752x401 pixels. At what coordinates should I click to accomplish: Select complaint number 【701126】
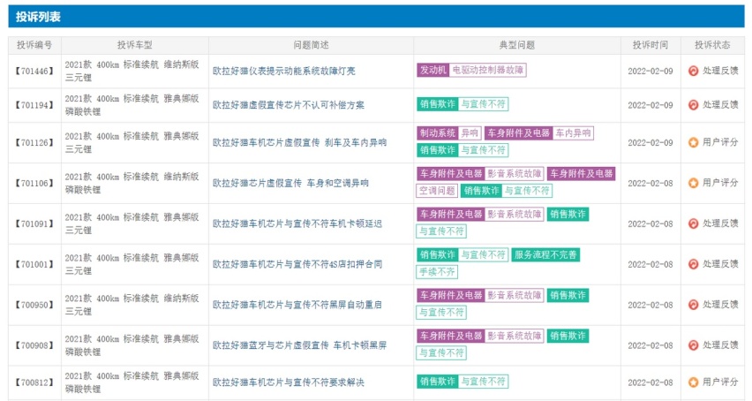click(x=34, y=142)
